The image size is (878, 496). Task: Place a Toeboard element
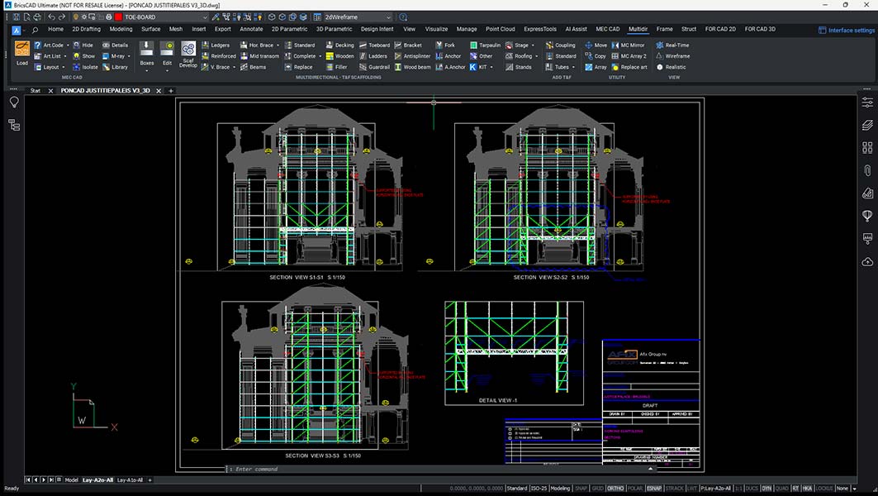[377, 45]
